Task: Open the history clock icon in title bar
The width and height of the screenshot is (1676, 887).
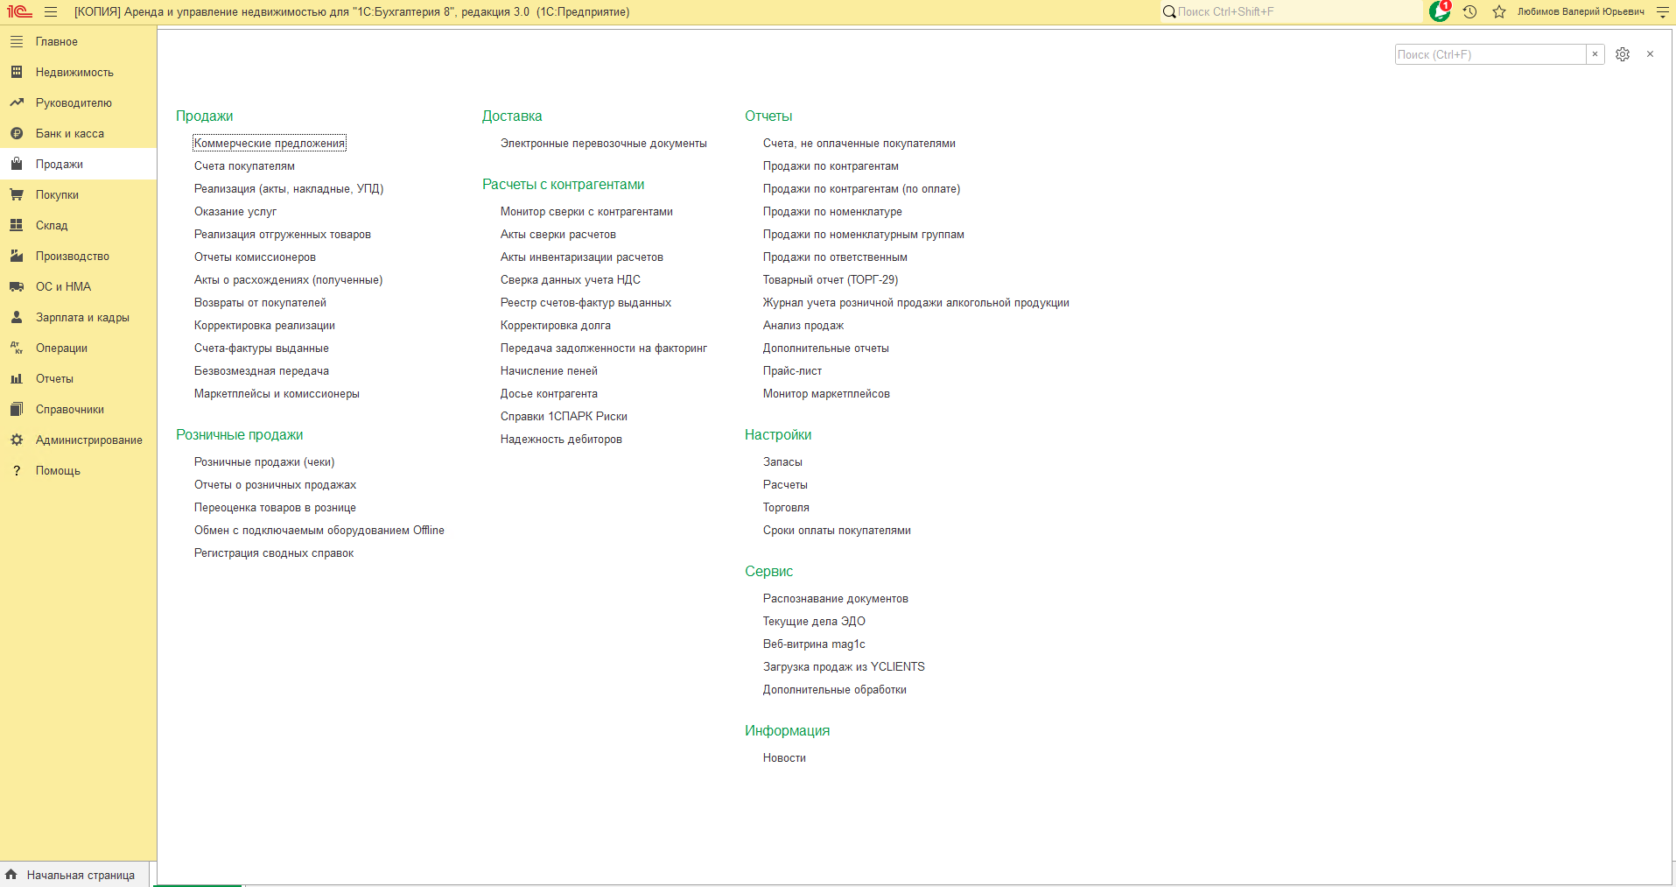Action: click(1469, 11)
